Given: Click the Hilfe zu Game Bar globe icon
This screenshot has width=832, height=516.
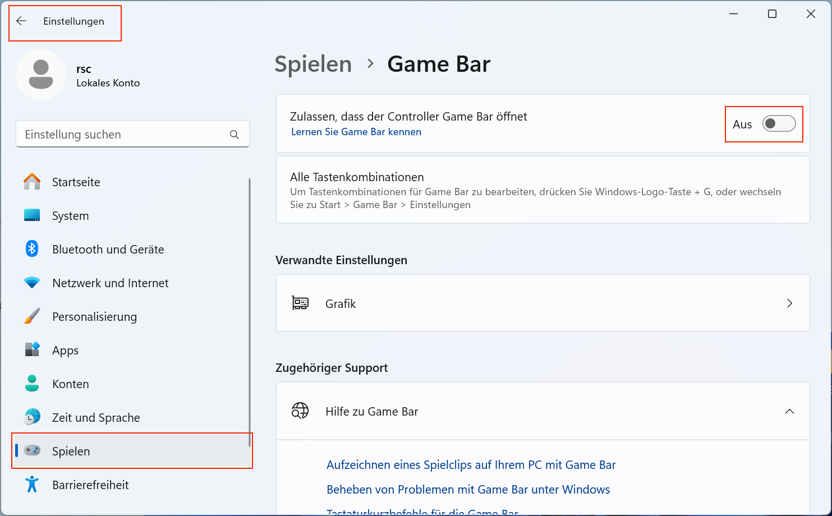Looking at the screenshot, I should coord(301,411).
